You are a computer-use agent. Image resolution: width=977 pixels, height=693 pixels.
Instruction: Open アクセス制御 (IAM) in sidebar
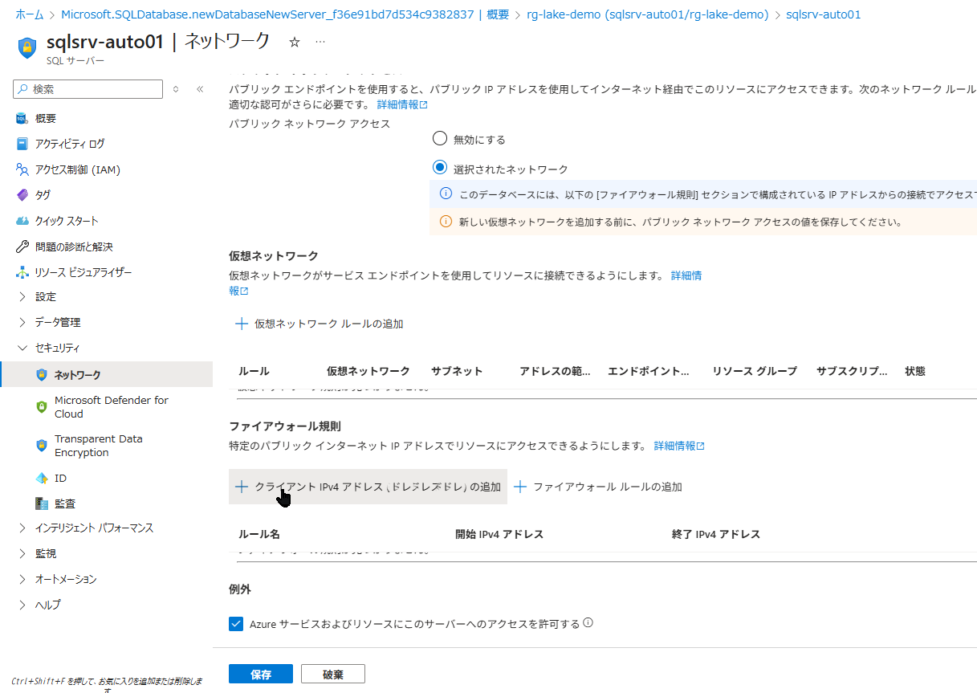click(x=77, y=169)
